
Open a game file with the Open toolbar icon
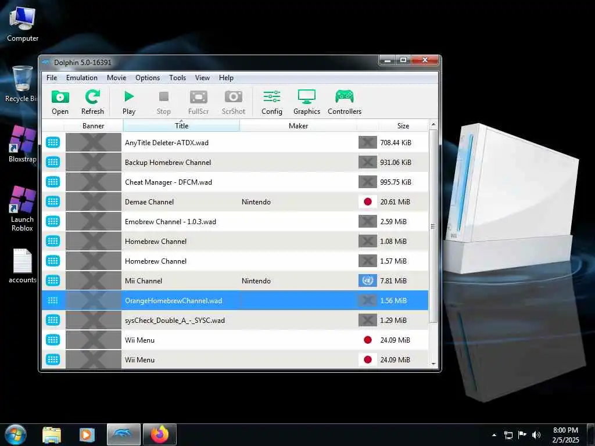coord(60,102)
